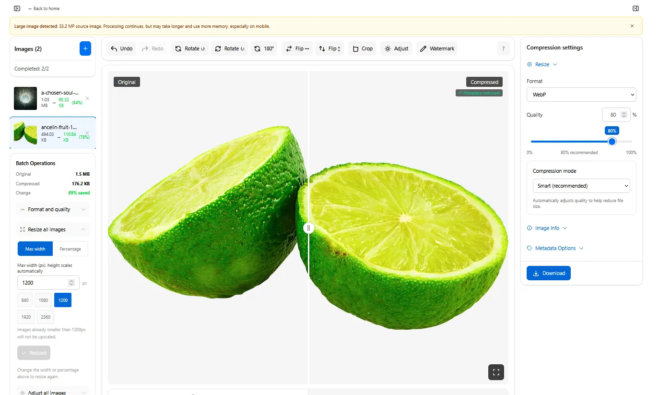Flip the image horizontally
This screenshot has height=395, width=671.
(297, 48)
